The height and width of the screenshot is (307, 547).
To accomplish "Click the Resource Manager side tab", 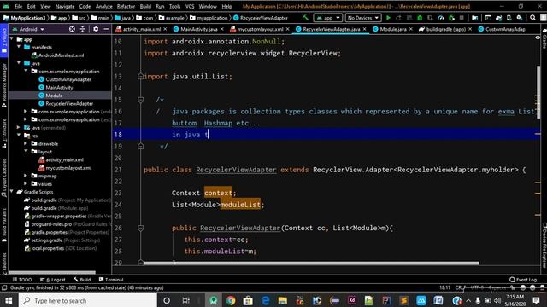I will 4,85.
